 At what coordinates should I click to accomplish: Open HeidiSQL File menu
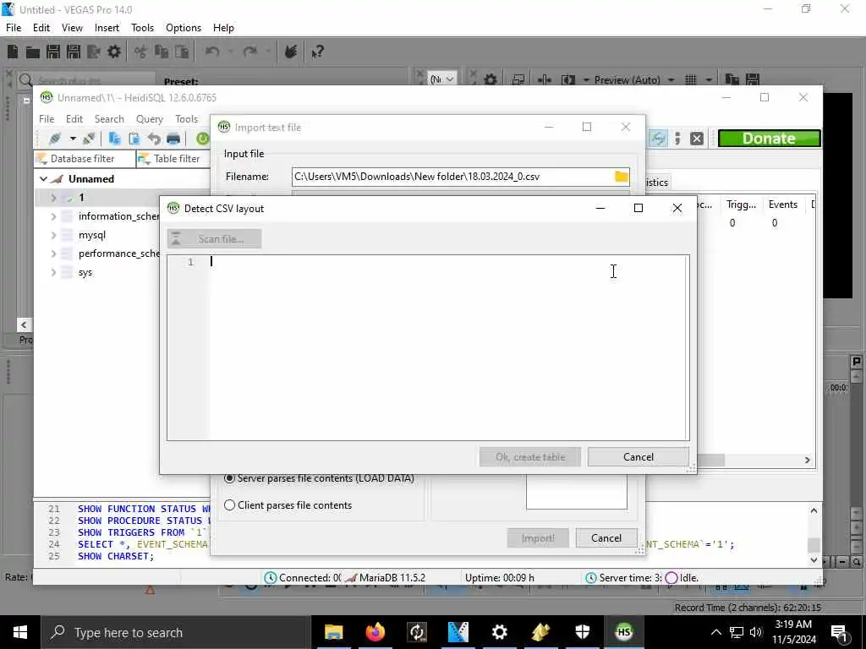pyautogui.click(x=47, y=118)
